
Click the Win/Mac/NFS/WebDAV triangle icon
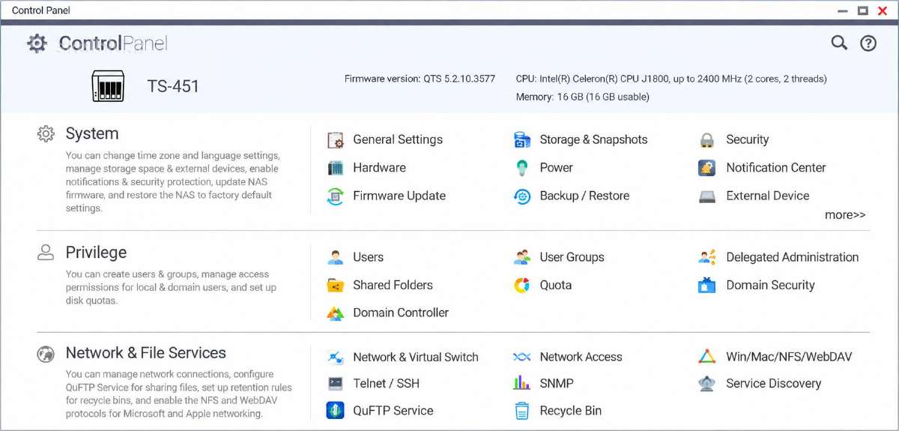707,358
